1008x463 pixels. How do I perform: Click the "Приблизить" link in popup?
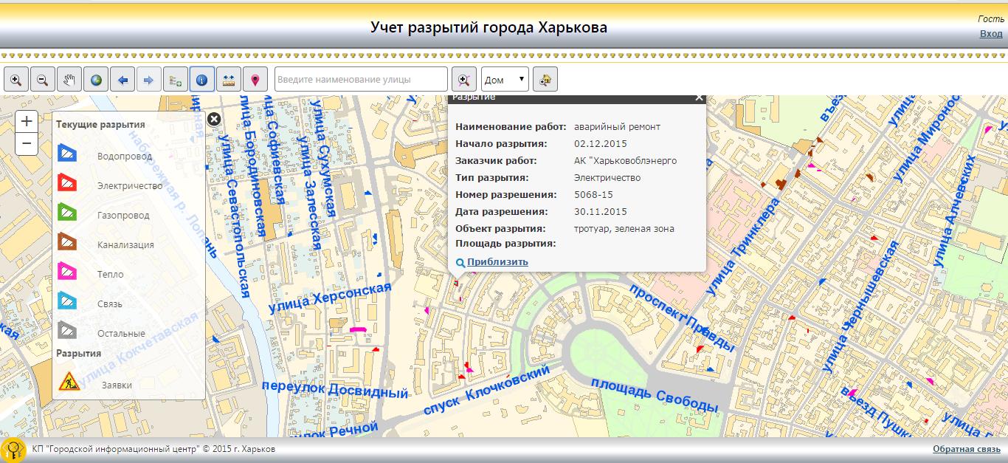point(497,262)
